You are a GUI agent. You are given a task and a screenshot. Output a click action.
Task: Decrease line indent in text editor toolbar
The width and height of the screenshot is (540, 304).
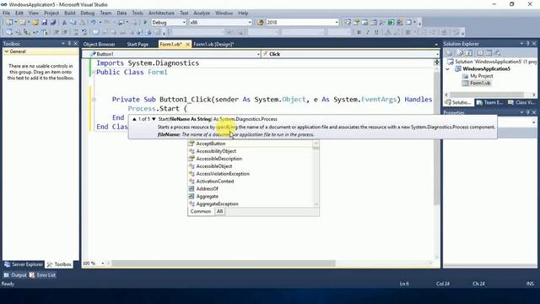point(57,32)
